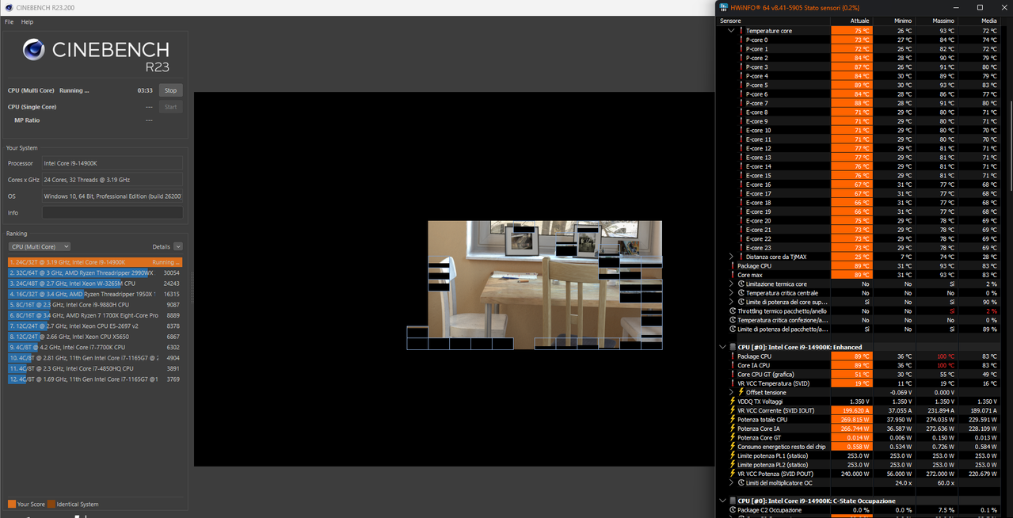Click the rendering scene preview image

tap(545, 285)
